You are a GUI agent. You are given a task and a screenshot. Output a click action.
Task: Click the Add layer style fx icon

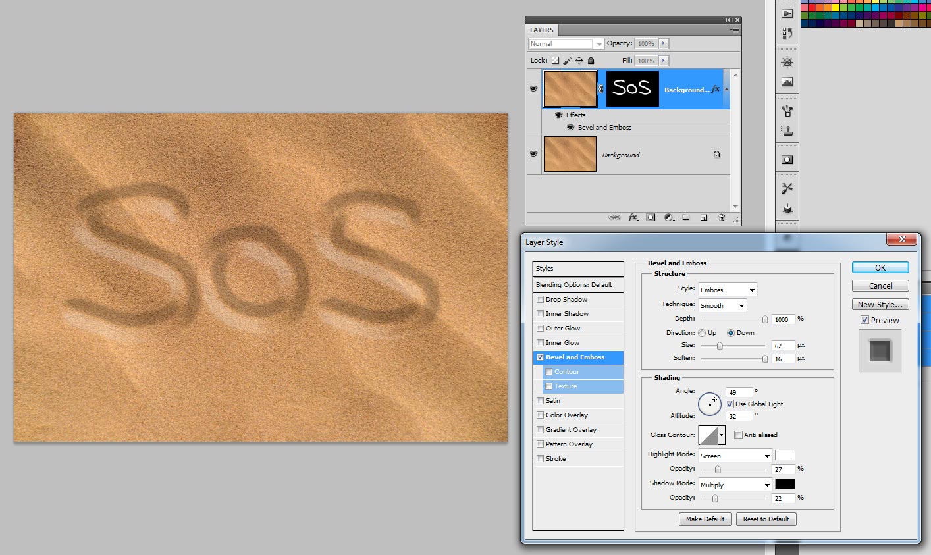633,217
